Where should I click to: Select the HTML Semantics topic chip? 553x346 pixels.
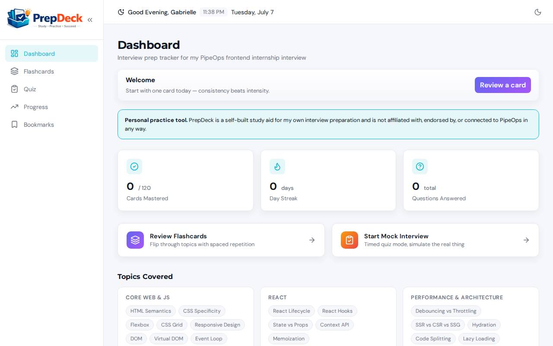(x=151, y=311)
